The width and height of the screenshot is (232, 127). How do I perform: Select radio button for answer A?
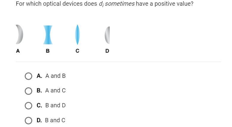[28, 76]
